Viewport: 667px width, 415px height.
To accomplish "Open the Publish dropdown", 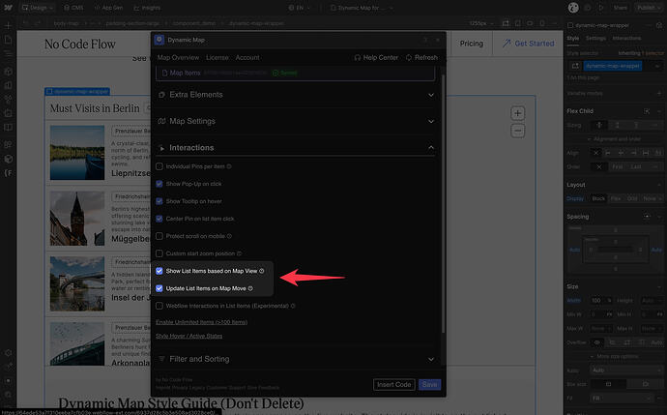I will 649,8.
